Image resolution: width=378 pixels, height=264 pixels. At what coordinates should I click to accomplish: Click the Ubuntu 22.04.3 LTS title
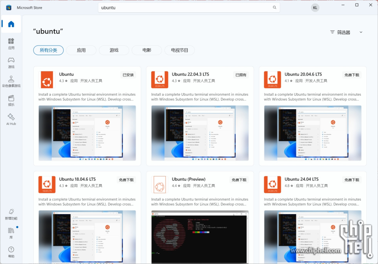[x=191, y=74]
